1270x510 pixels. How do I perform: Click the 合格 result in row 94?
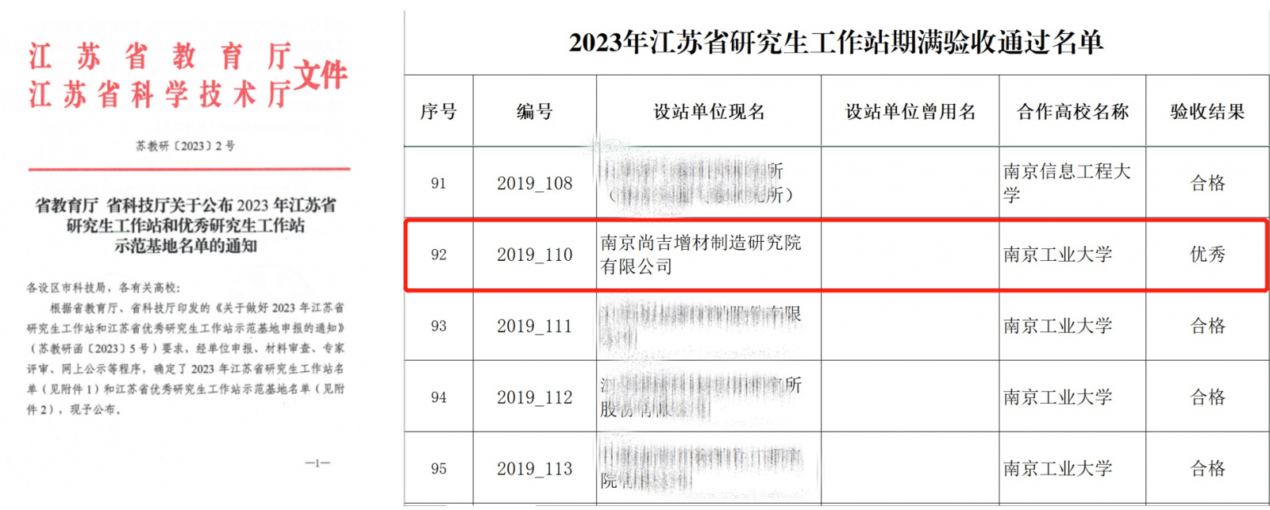1207,397
